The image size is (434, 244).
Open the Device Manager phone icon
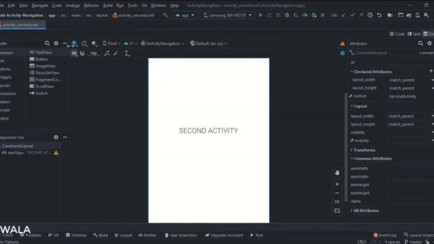coord(418,15)
